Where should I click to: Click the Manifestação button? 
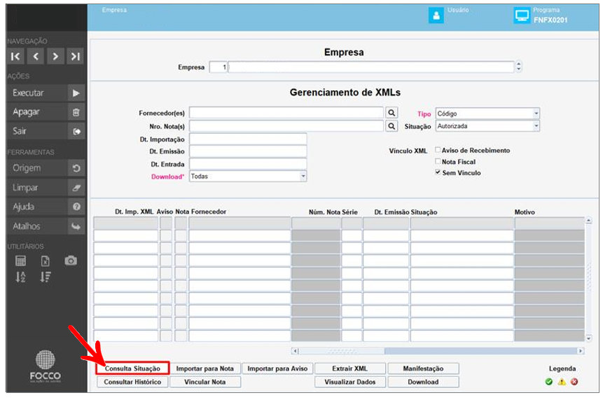pyautogui.click(x=423, y=368)
